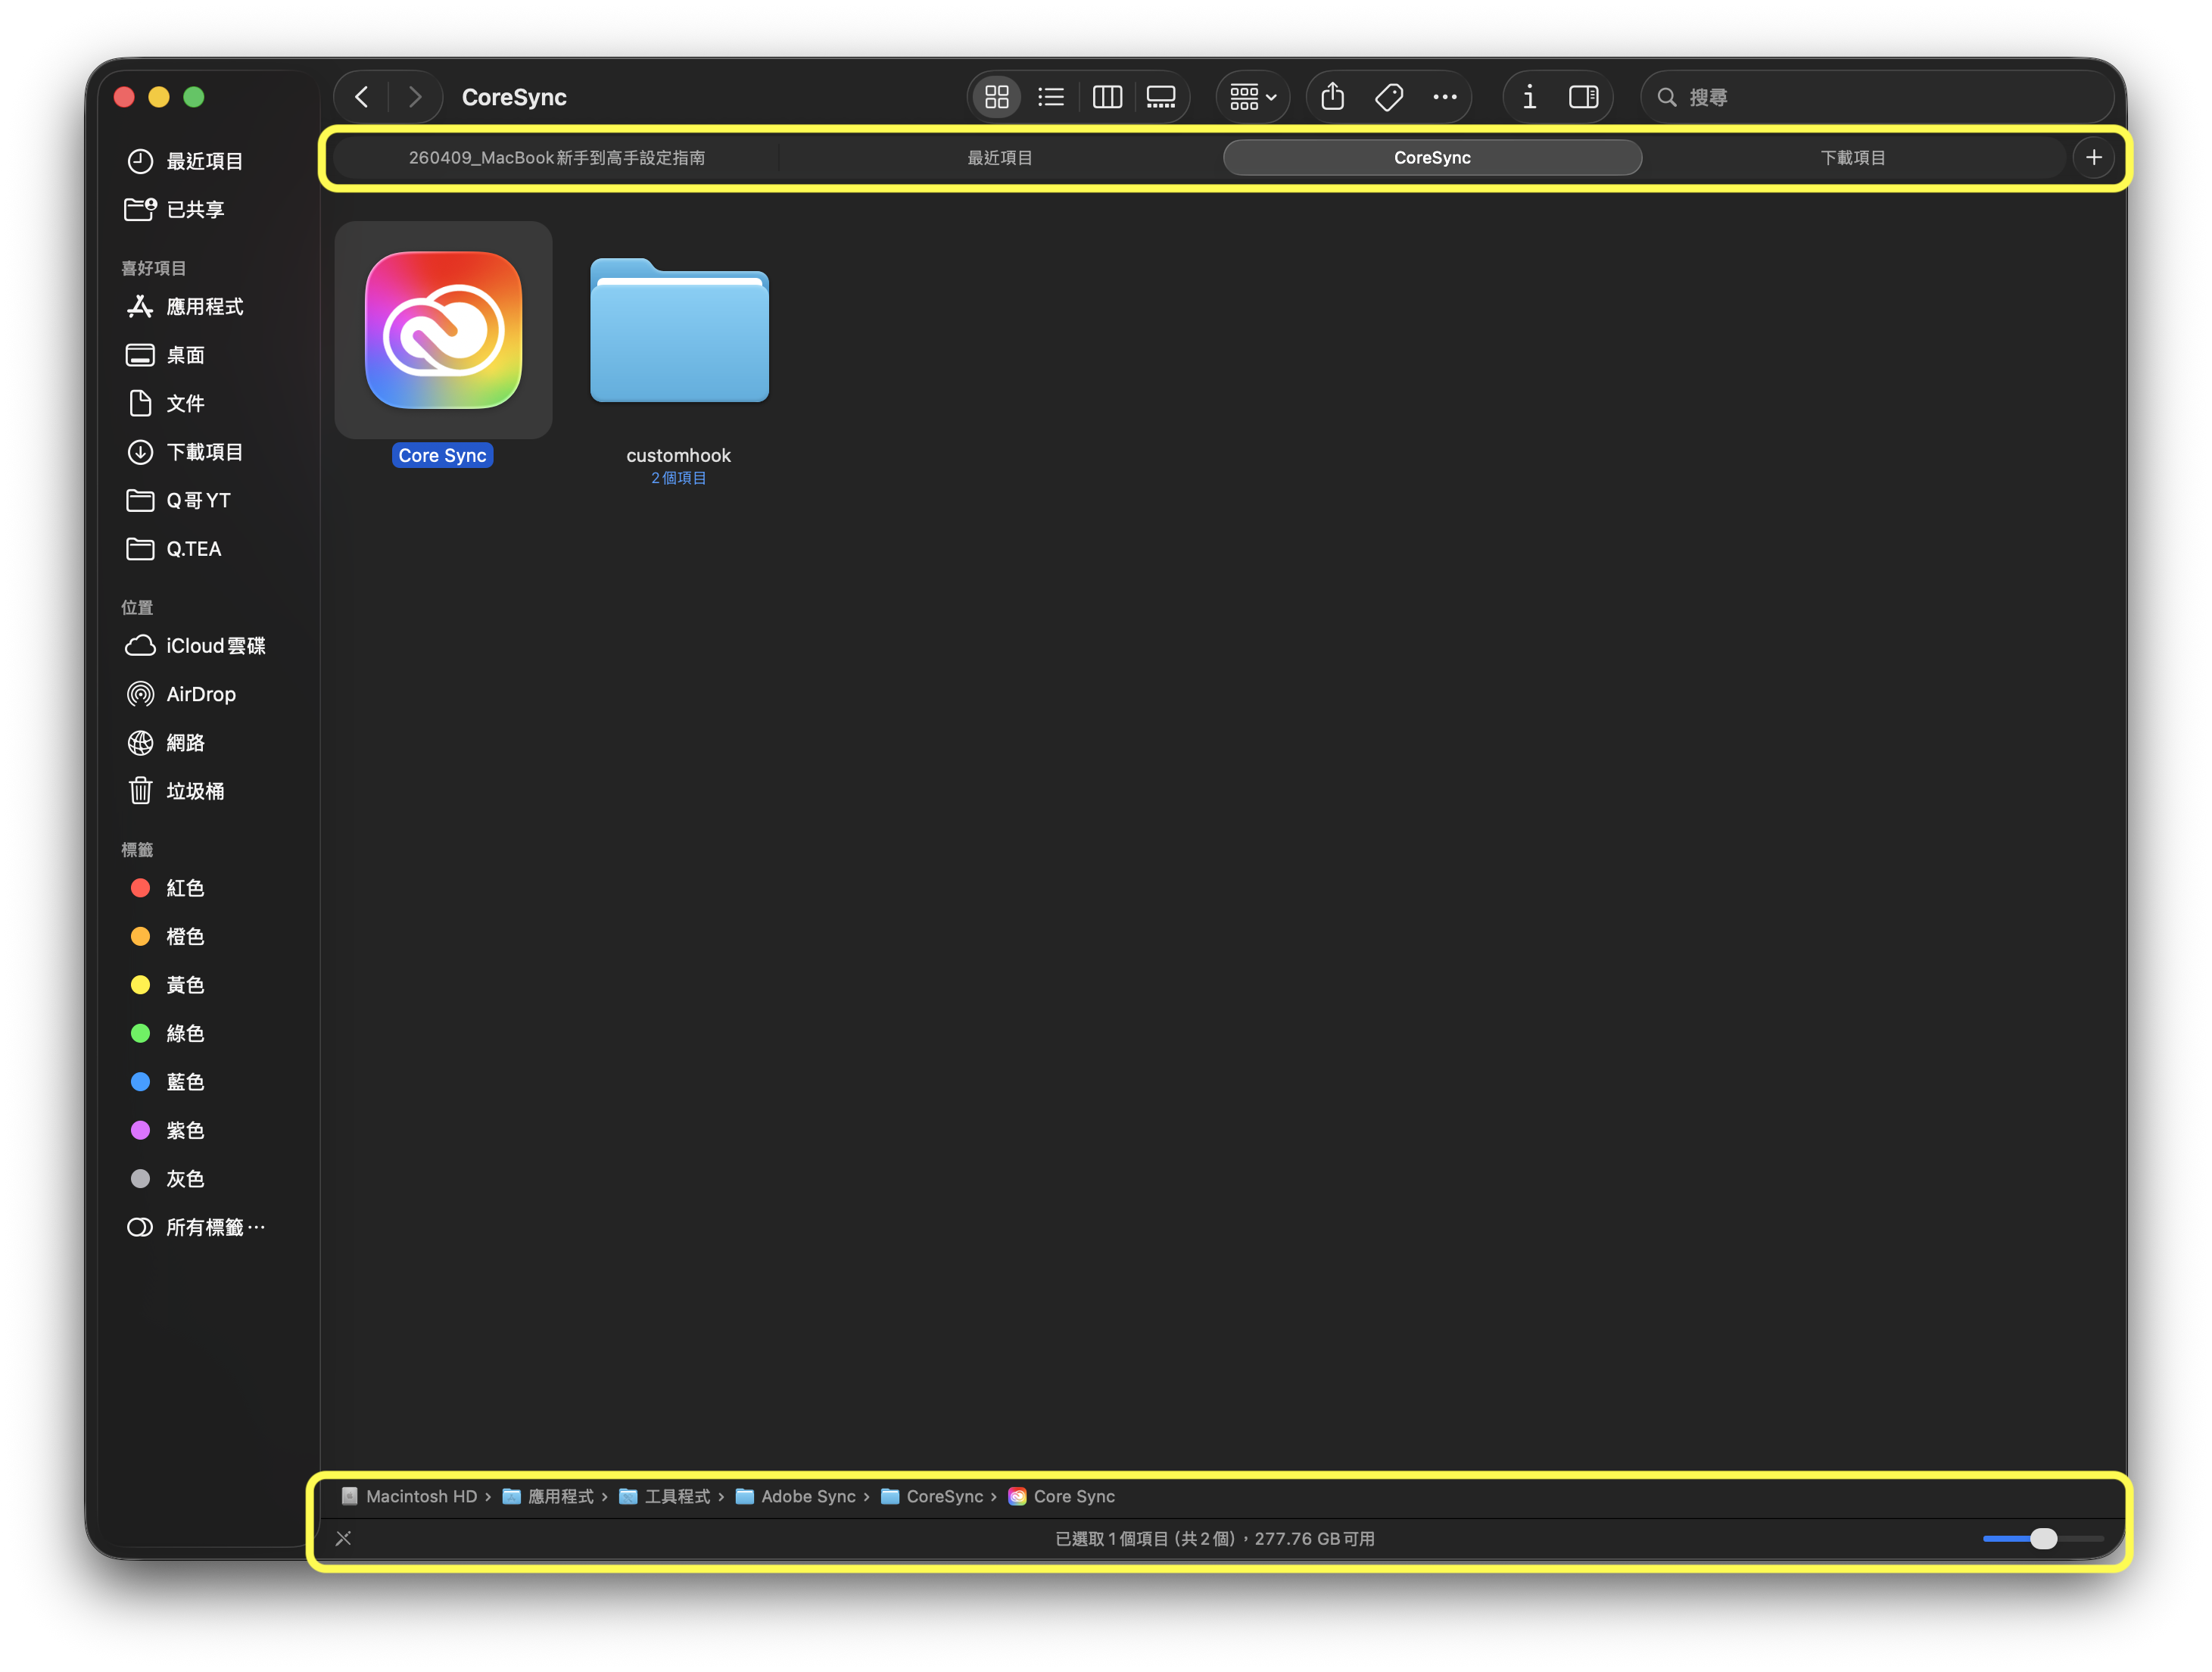The height and width of the screenshot is (1672, 2212).
Task: Click the Edit Tags icon
Action: tap(1389, 97)
